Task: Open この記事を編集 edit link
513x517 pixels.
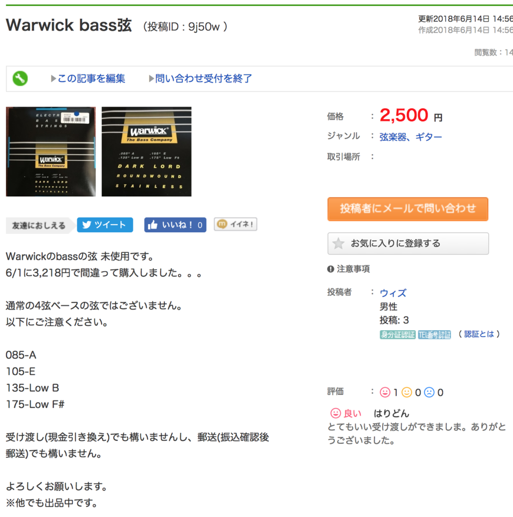Action: 91,78
